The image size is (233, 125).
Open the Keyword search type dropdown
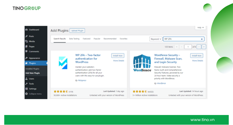(156, 39)
